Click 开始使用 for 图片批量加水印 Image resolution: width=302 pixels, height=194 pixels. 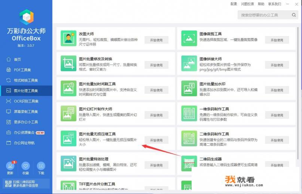[277, 90]
